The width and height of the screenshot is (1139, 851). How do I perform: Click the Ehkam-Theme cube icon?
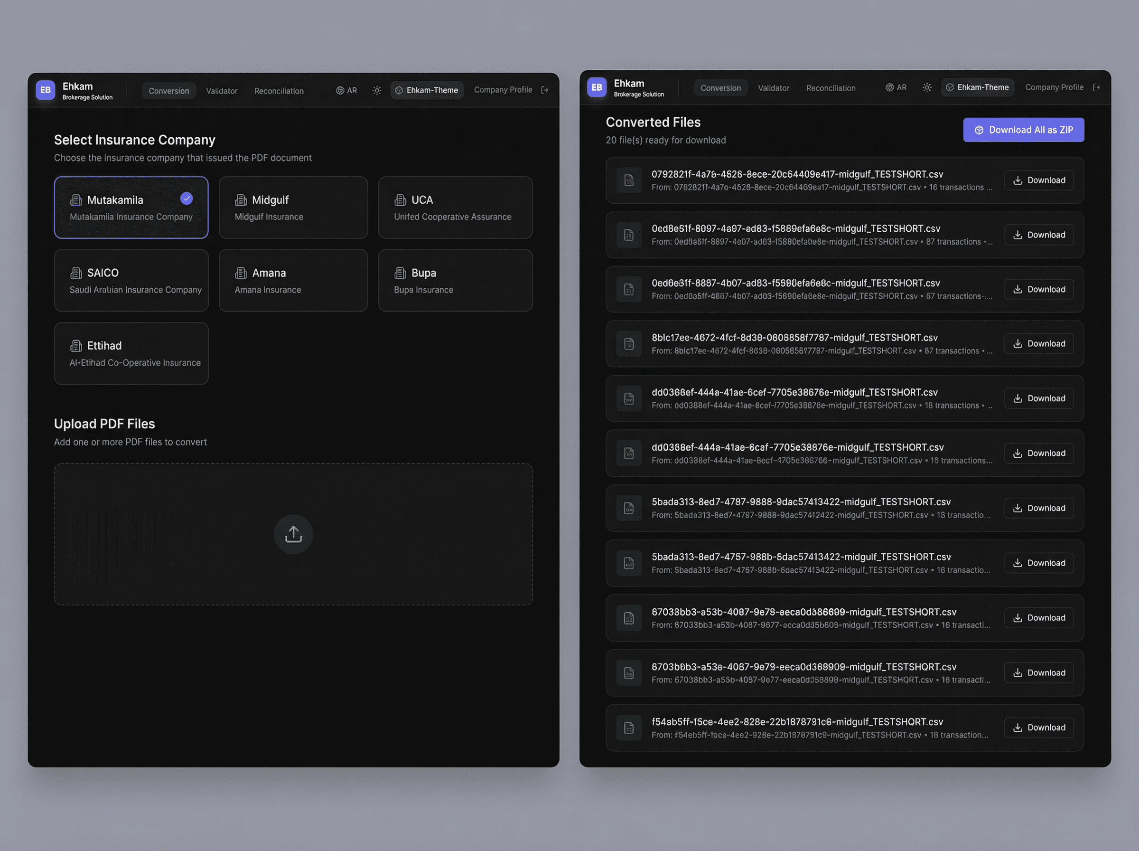pyautogui.click(x=399, y=90)
